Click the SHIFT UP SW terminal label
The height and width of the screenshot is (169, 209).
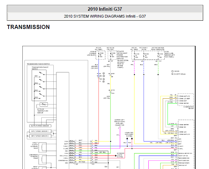[183, 156]
